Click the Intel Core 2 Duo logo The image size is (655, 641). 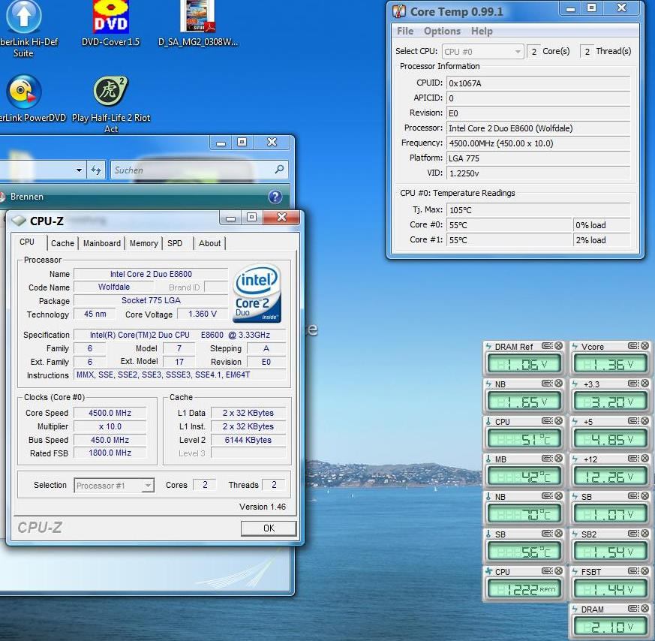tap(257, 293)
